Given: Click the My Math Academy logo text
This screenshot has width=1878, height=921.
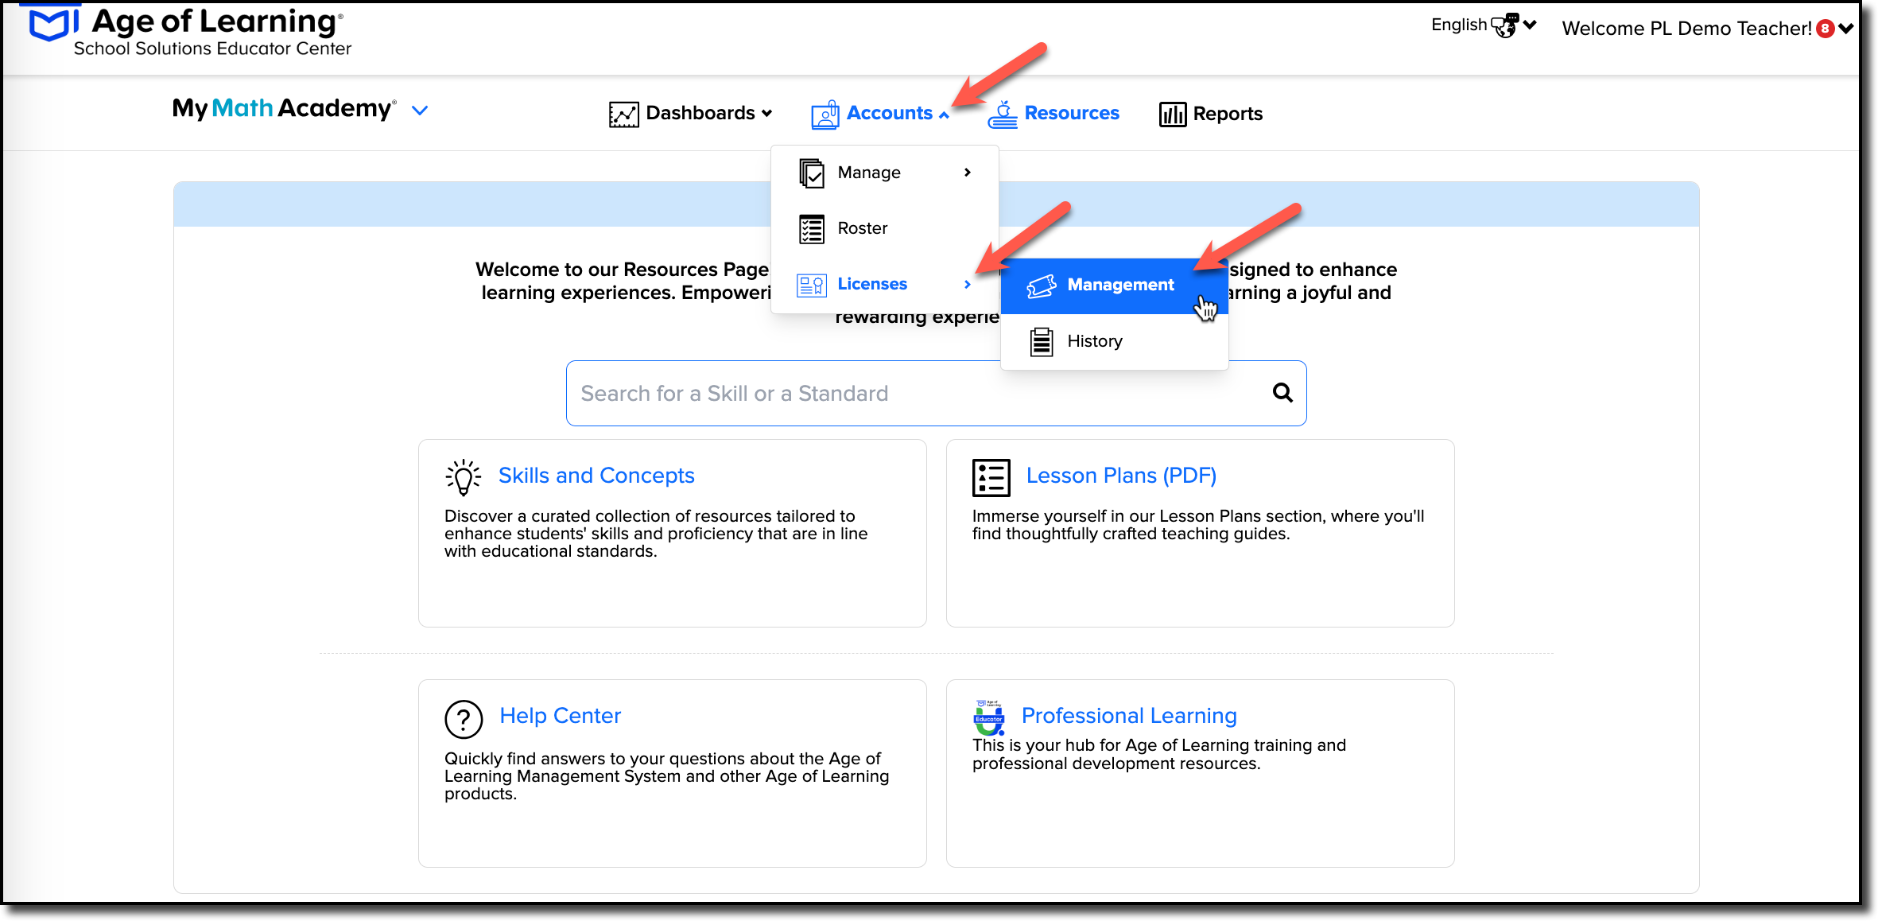Looking at the screenshot, I should coord(284,108).
